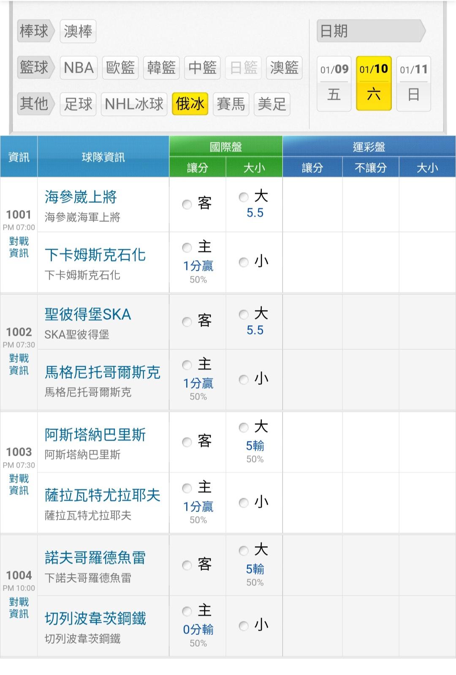Screen dimensions: 456x675
Task: Open the 澳棒 baseball league
Action: click(x=78, y=31)
